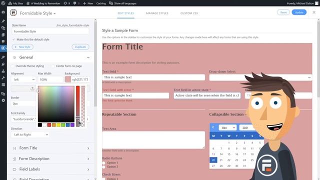The width and height of the screenshot is (320, 180).
Task: Click the Duplicate button
Action: (x=80, y=46)
